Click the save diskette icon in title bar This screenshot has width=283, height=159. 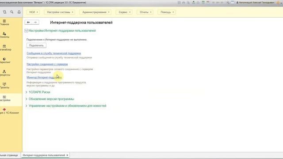pyautogui.click(x=179, y=3)
